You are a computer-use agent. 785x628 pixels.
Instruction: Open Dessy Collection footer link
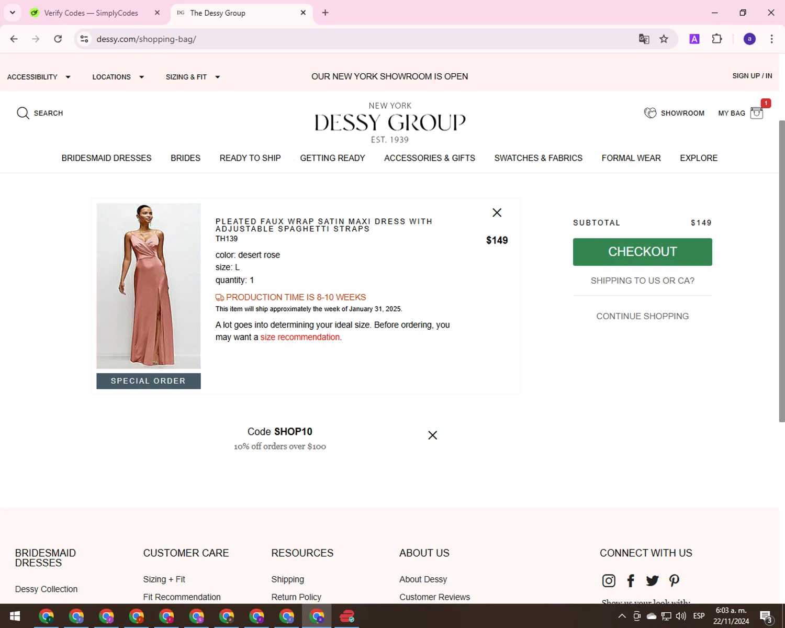[x=46, y=589]
